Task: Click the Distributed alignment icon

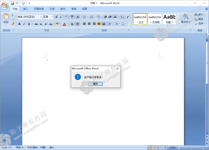Action: tap(104, 24)
